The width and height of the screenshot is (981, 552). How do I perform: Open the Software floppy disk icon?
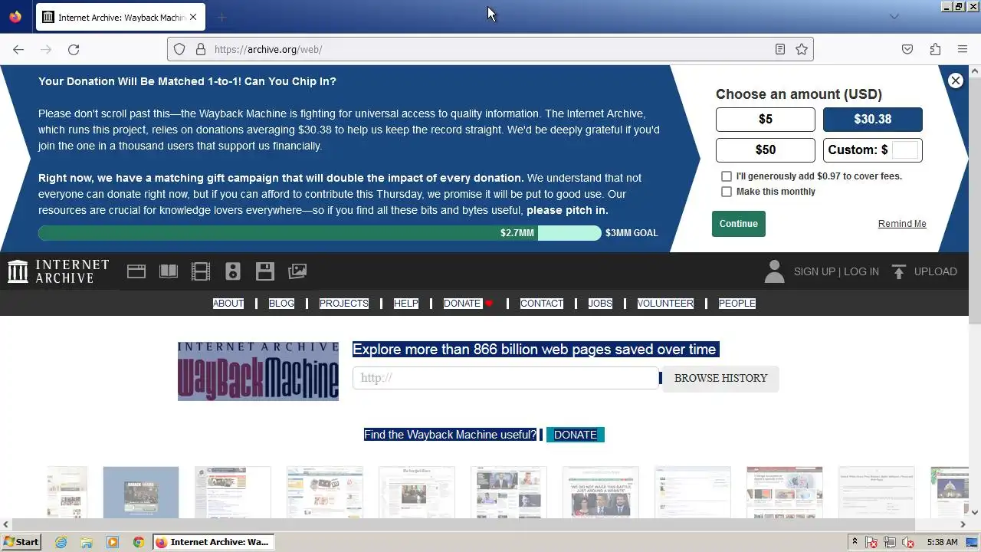(x=265, y=271)
